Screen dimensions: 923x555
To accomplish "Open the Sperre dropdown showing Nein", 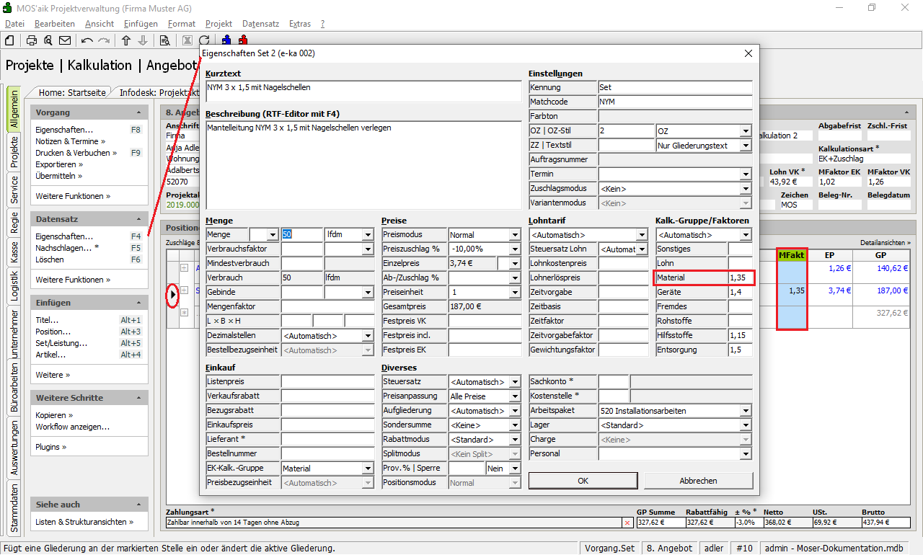I will (x=515, y=469).
